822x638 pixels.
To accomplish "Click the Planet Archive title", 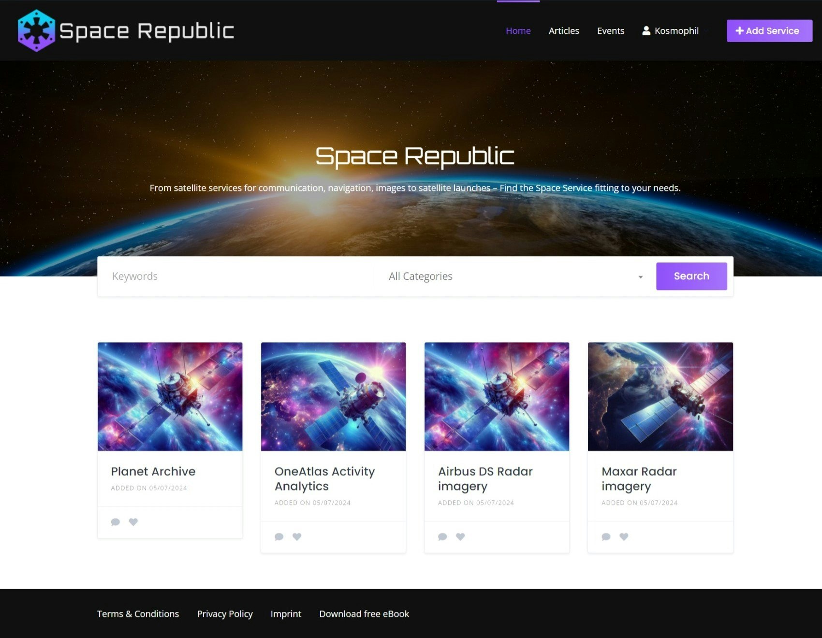I will [153, 471].
